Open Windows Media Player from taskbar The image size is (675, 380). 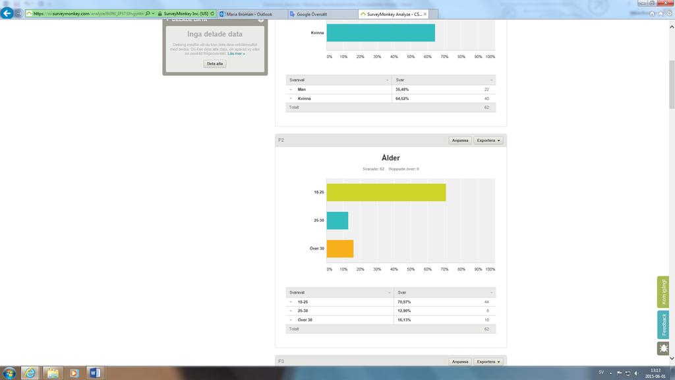[74, 373]
